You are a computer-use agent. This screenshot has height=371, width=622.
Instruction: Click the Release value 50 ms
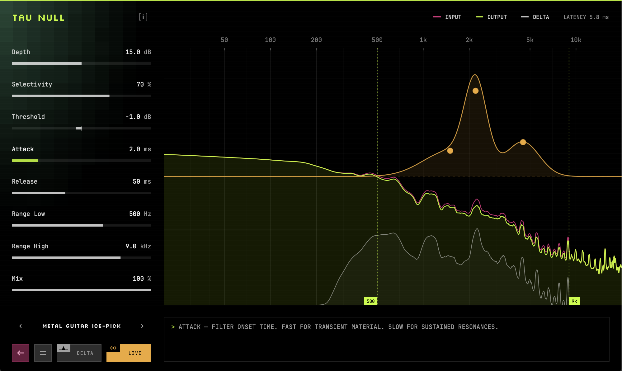click(142, 181)
